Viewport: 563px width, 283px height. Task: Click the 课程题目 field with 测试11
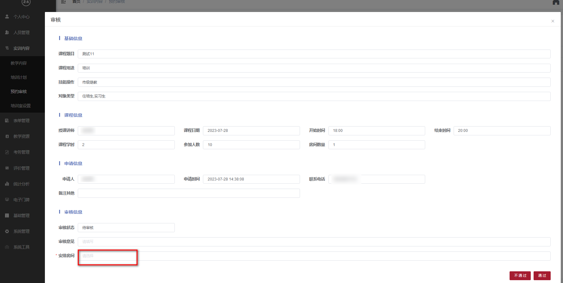pyautogui.click(x=314, y=54)
